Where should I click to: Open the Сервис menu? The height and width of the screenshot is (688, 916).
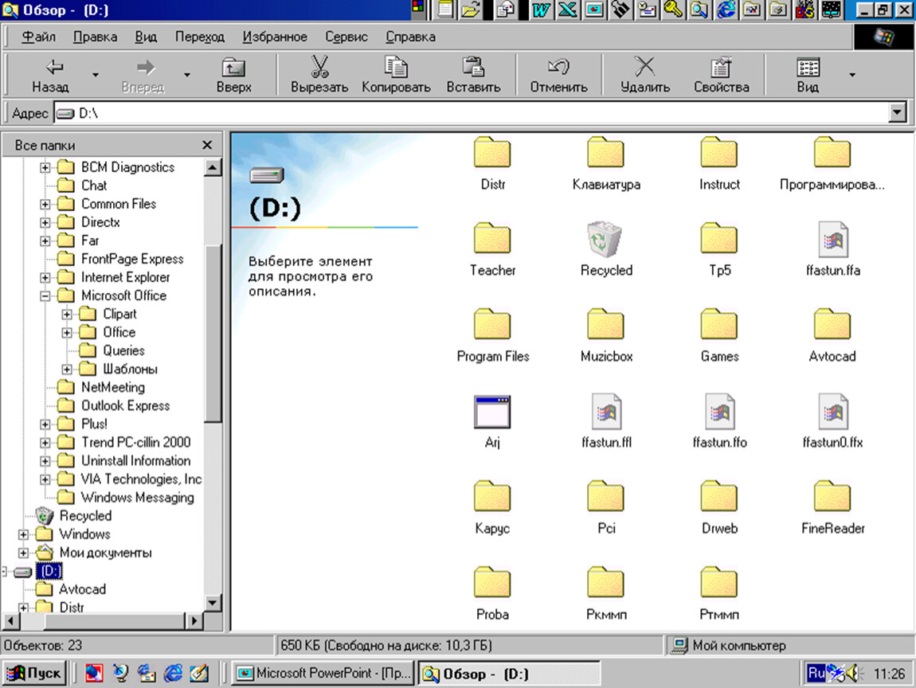coord(346,37)
